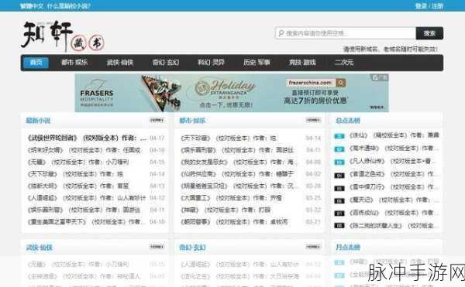
Task: Click MORE button in 都市·娱乐 section header
Action: click(x=313, y=120)
